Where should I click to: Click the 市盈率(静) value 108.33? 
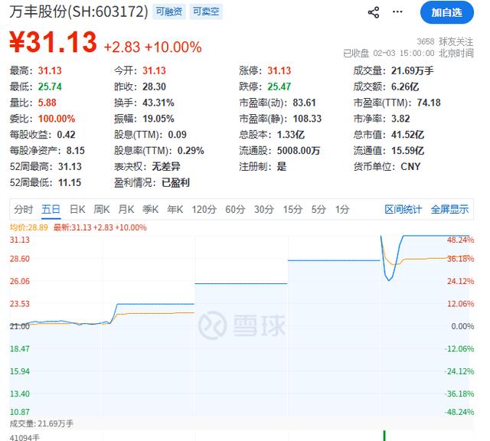click(x=307, y=119)
